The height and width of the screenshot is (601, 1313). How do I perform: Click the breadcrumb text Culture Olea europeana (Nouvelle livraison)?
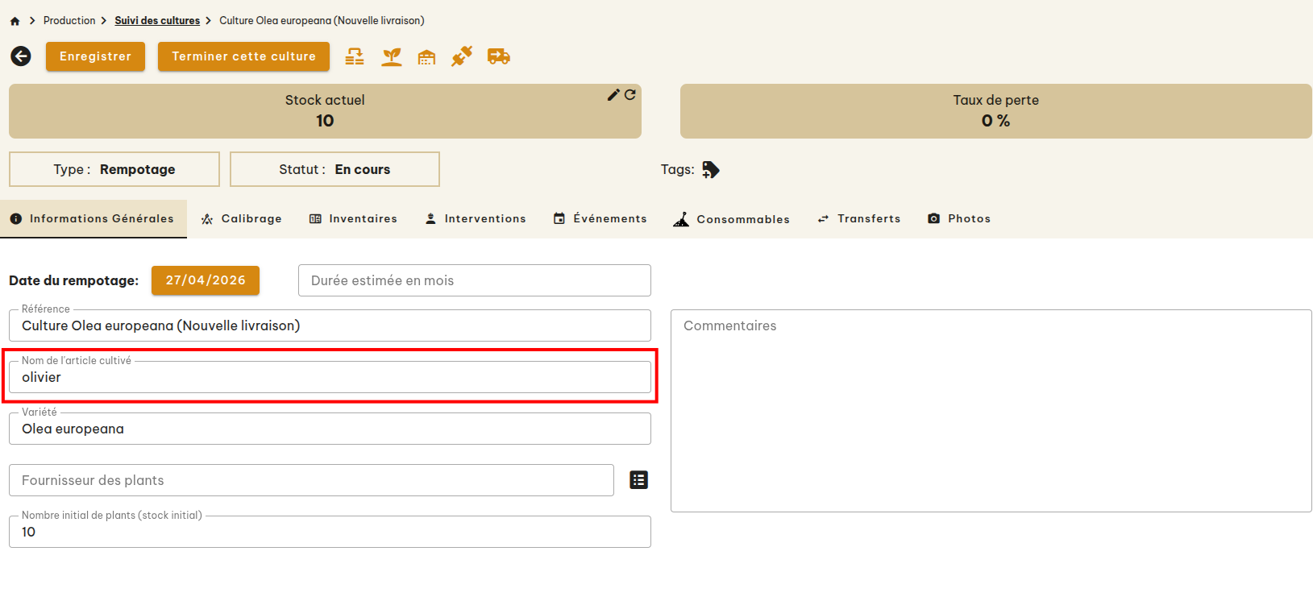pos(322,21)
